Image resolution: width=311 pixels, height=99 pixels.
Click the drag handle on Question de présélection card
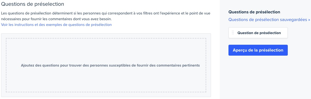(x=233, y=33)
